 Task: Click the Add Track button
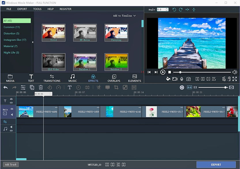11,165
